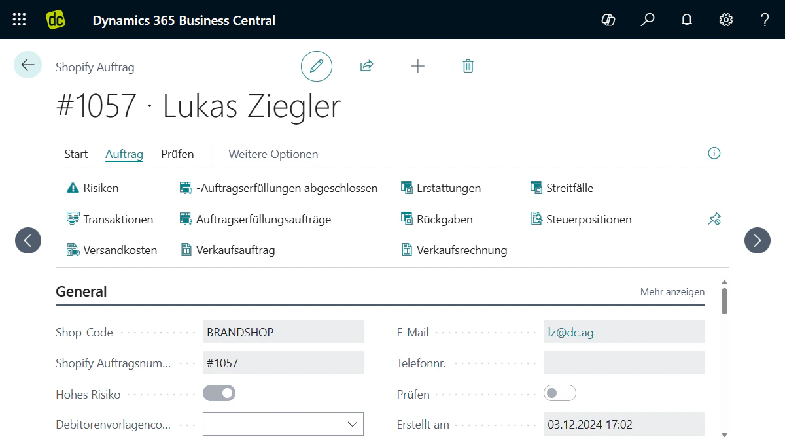Open Versandkosten action
This screenshot has height=441, width=785.
click(112, 250)
